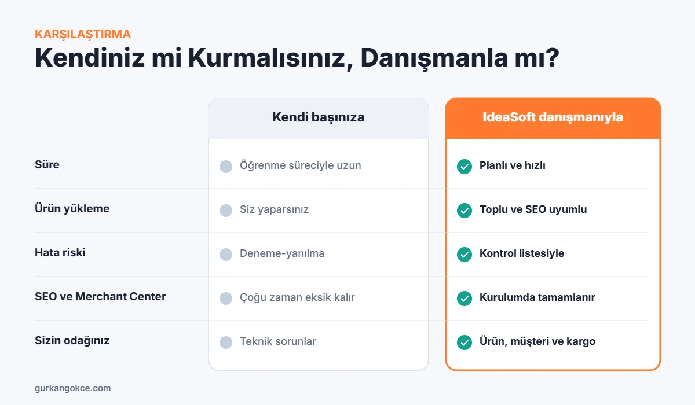Click the green checkmark beside Kontrol listesiyle
This screenshot has width=695, height=405.
[x=464, y=254]
